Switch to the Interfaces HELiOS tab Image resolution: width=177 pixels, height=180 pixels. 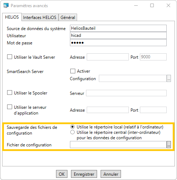(x=40, y=18)
